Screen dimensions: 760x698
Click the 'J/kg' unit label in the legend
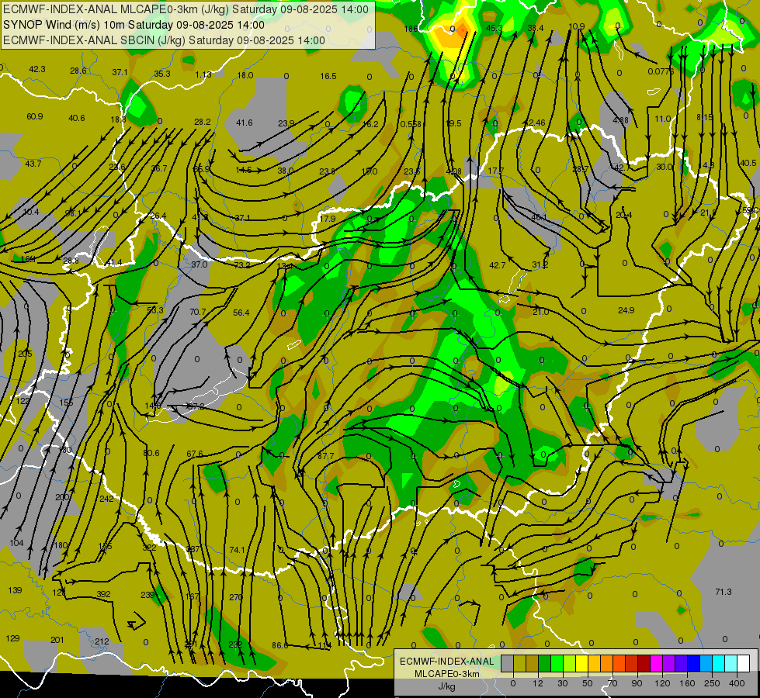point(446,686)
